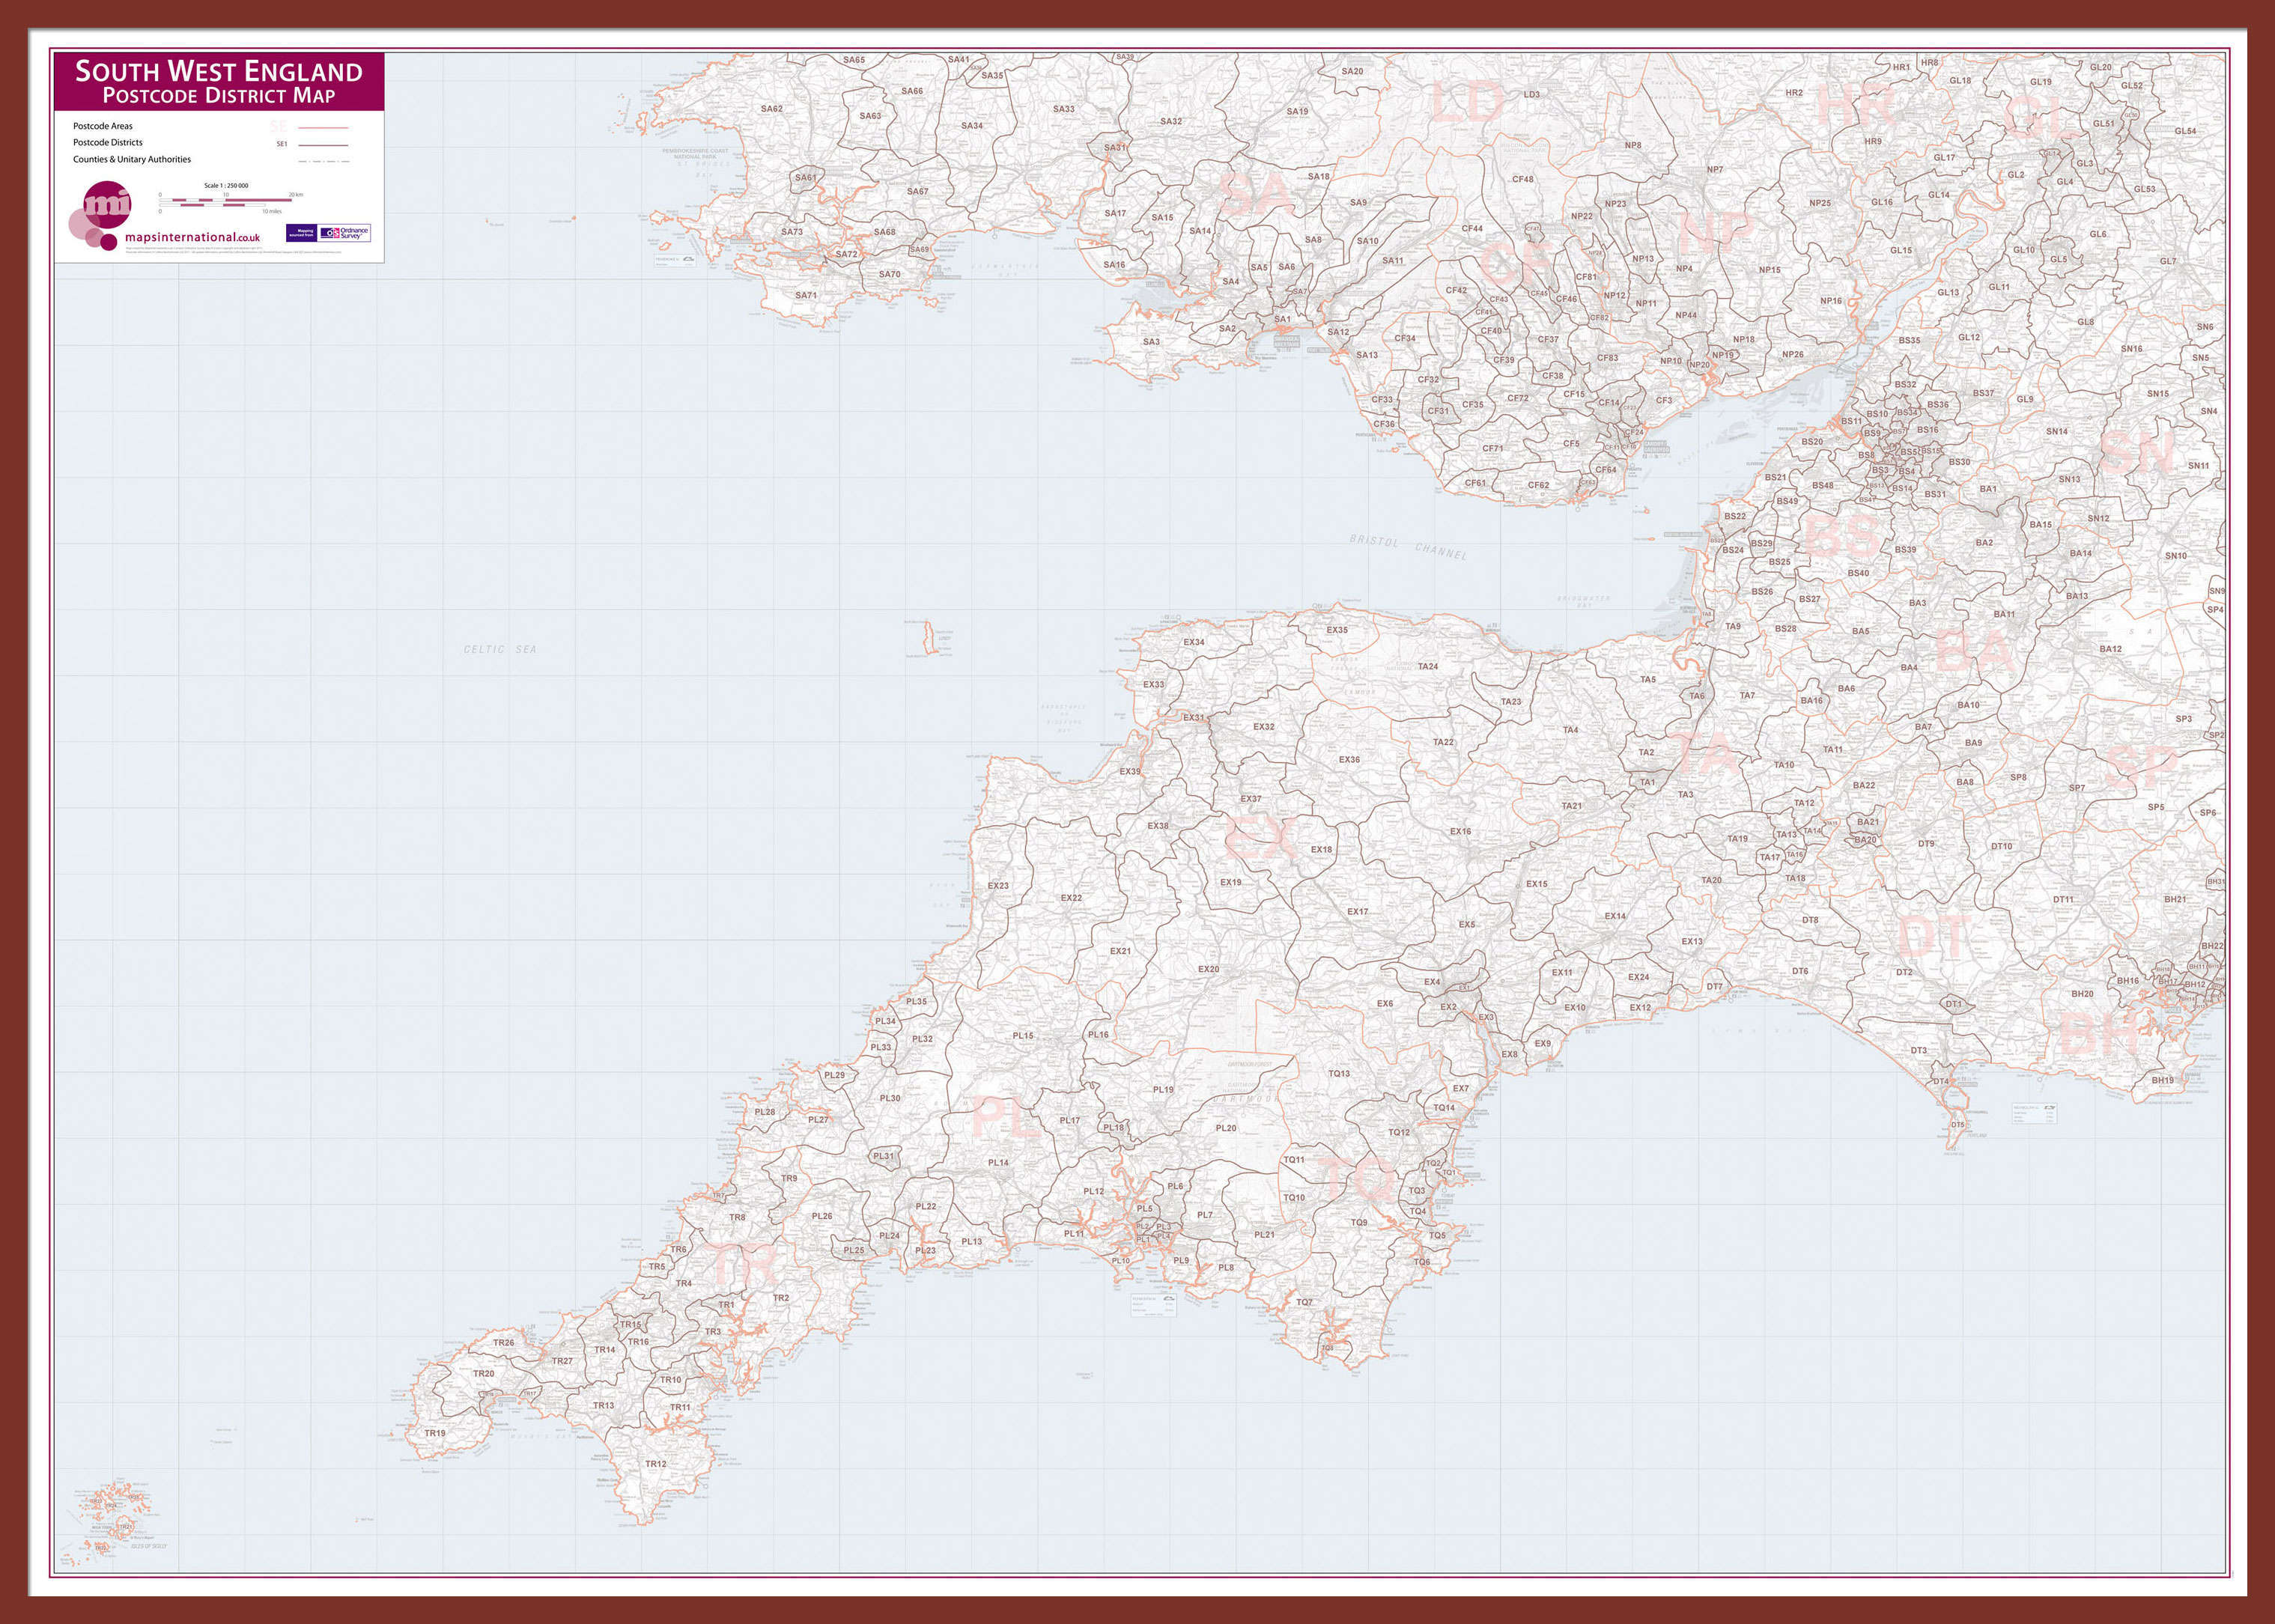Click the TA22 postcode district label
Viewport: 2275px width, 1624px height.
1443,742
